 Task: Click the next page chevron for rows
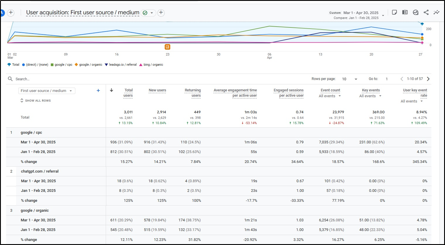(428, 79)
